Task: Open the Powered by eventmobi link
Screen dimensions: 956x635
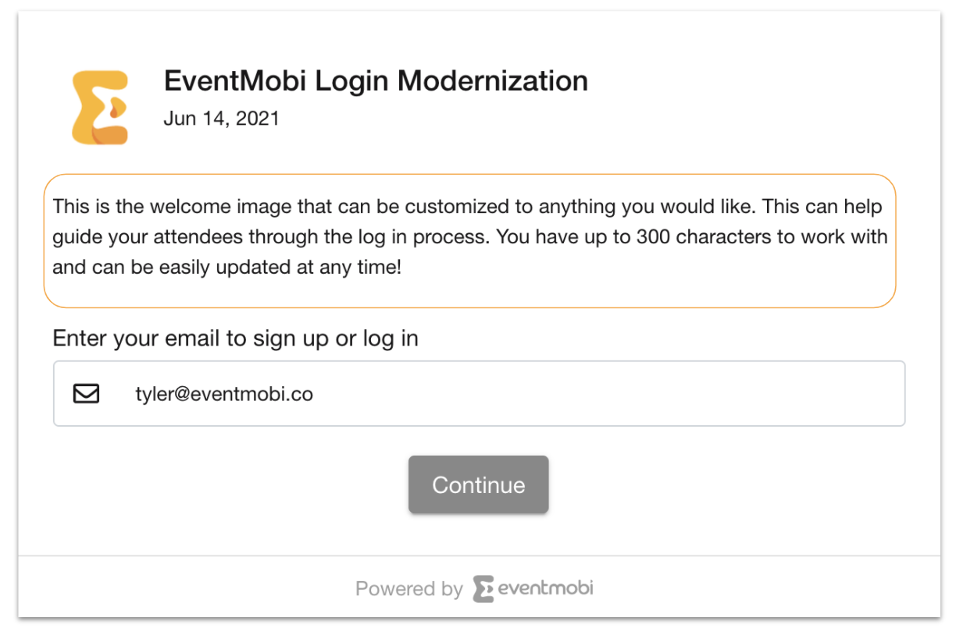Action: pos(474,588)
